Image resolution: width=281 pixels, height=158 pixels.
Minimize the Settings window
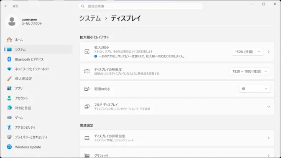pyautogui.click(x=252, y=4)
